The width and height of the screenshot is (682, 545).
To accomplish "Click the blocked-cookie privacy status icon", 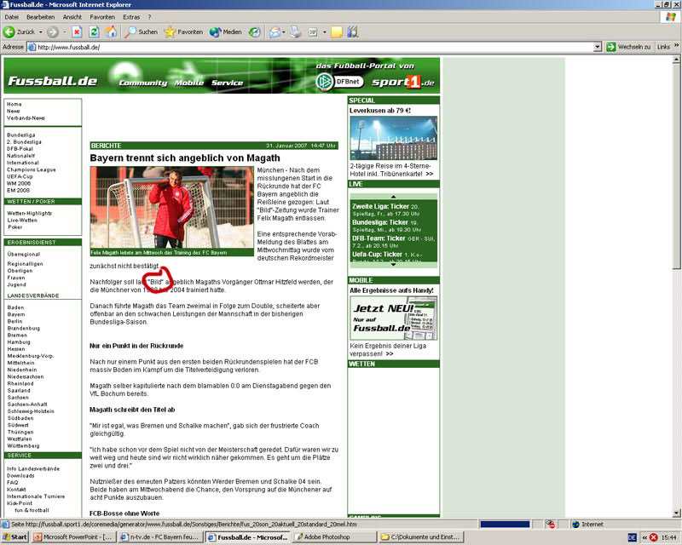I will (550, 525).
